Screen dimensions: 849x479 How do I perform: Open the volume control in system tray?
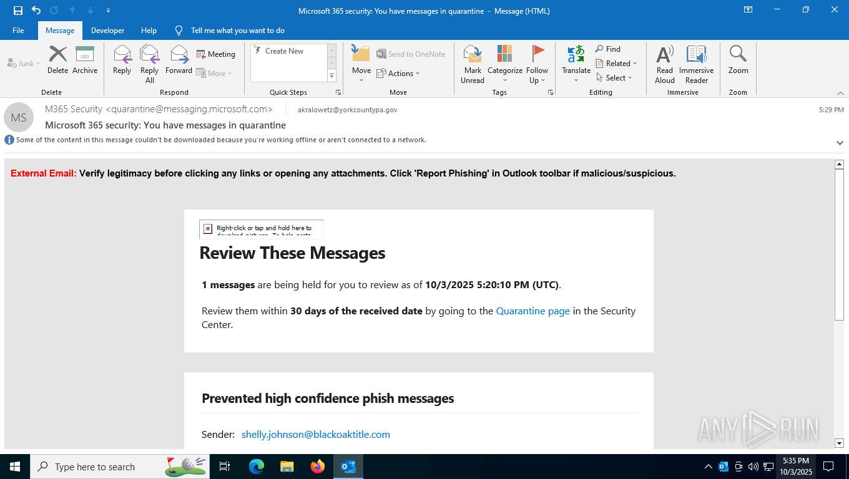click(x=753, y=467)
